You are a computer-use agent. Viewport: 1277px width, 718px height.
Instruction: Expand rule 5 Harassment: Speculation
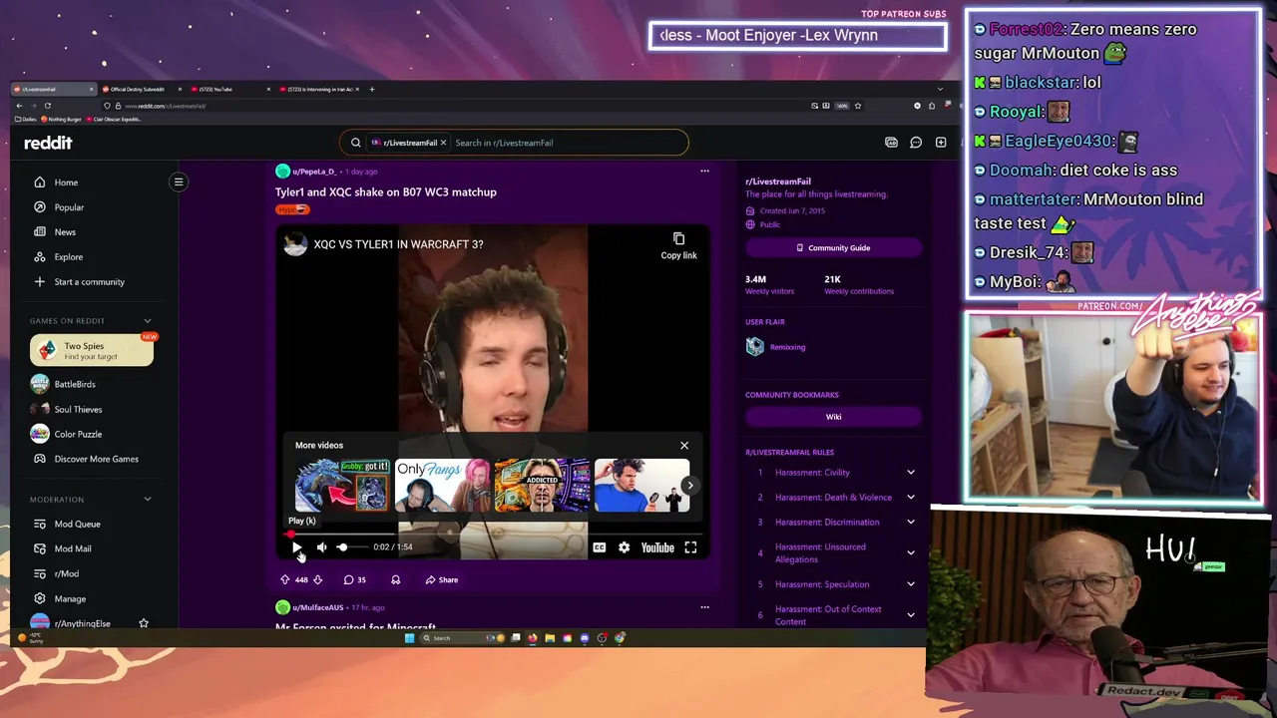[910, 584]
